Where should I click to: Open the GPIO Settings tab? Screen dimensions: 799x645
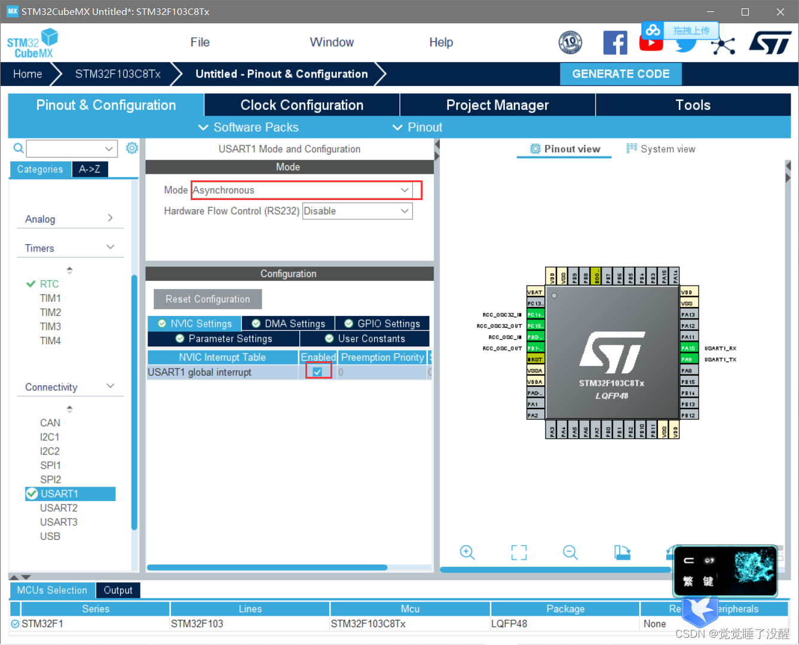382,324
